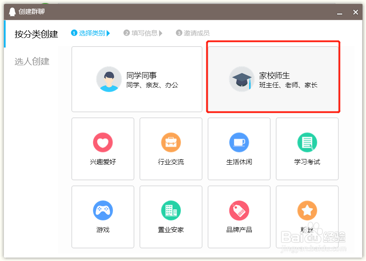The image size is (366, 261).
Task: Click the 粉丝 star icon
Action: point(307,210)
